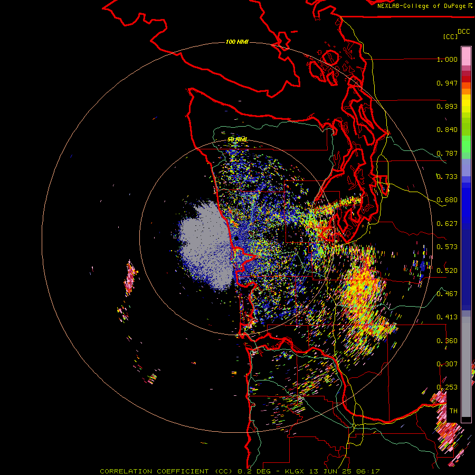Click the KLGX station identifier
Screen dimensions: 475x475
click(296, 471)
